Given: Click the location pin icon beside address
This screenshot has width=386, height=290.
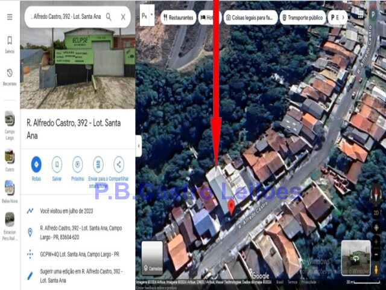Looking at the screenshot, I should (30, 232).
